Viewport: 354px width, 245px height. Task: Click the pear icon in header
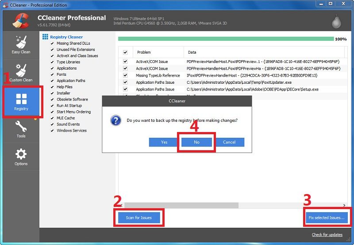[x=336, y=22]
